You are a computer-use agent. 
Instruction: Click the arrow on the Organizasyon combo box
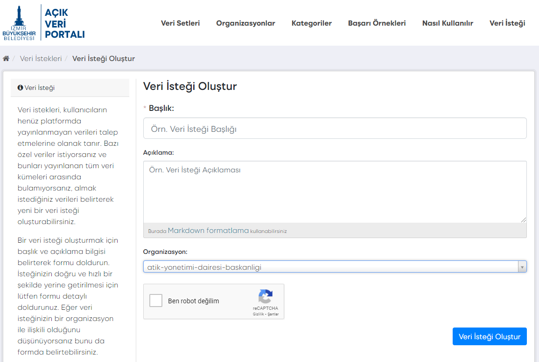pos(522,267)
